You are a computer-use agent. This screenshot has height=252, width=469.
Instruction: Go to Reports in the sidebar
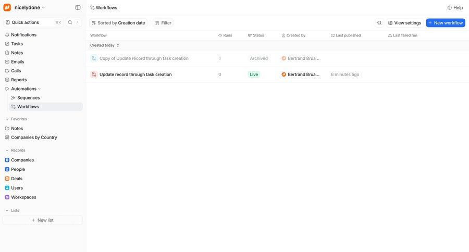19,80
